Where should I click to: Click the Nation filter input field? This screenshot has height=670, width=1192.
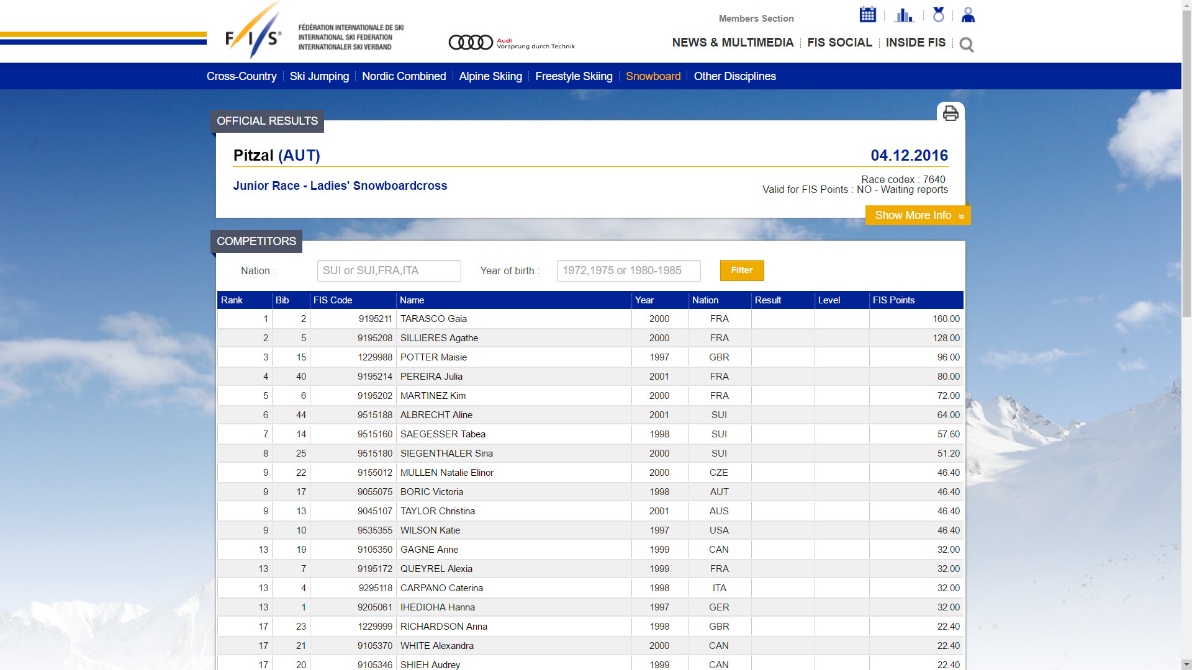(389, 270)
